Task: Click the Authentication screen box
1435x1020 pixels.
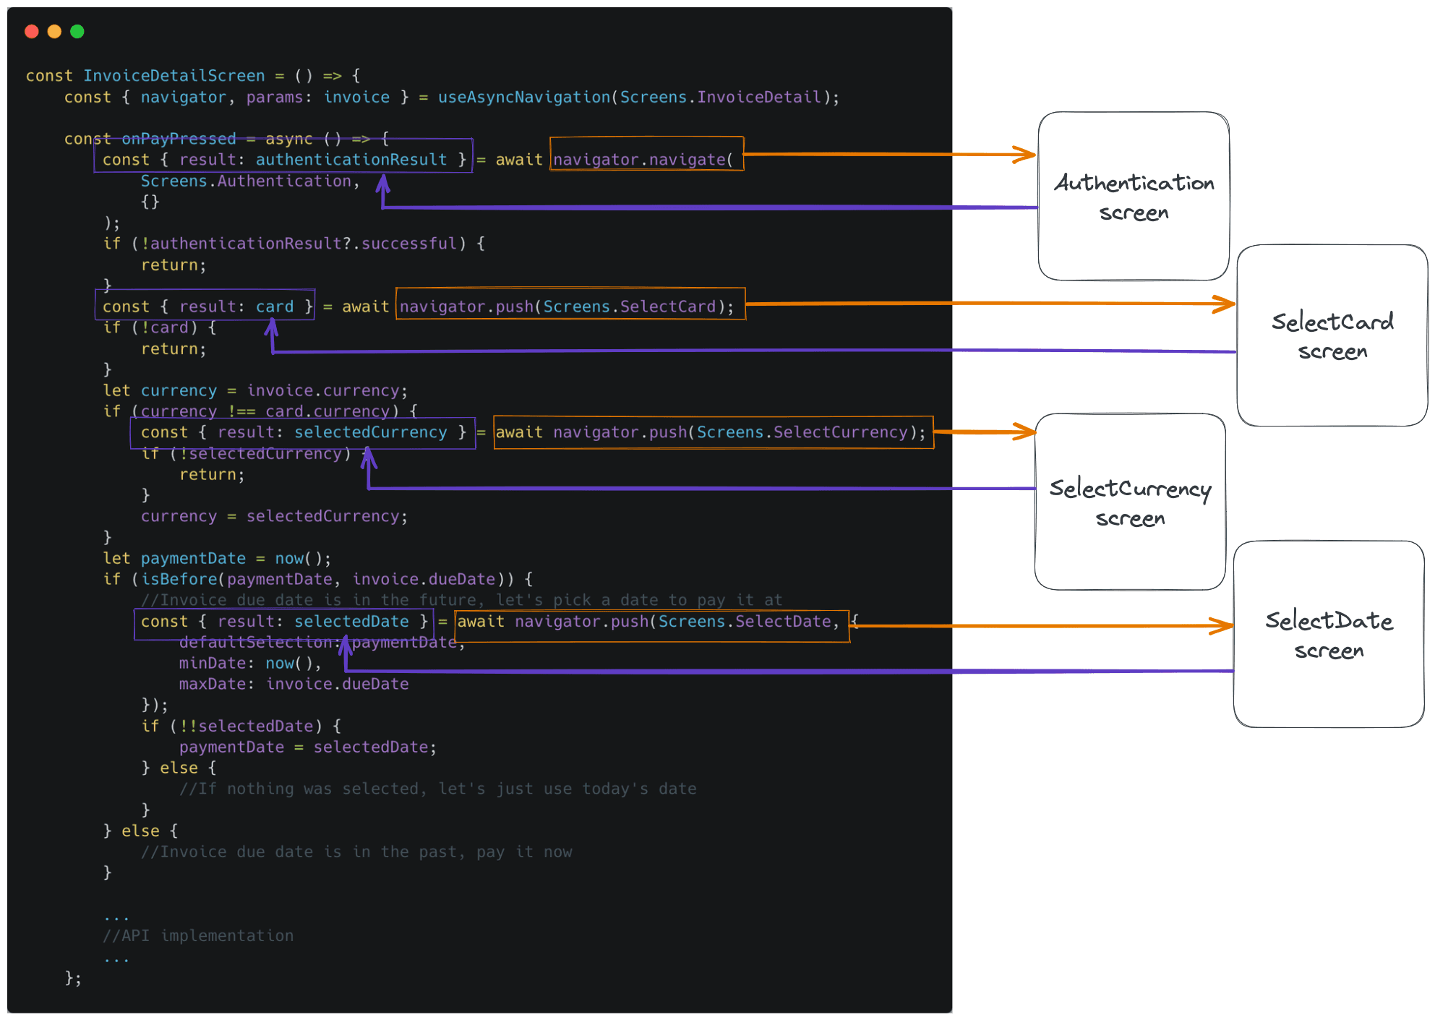Action: coord(1133,196)
